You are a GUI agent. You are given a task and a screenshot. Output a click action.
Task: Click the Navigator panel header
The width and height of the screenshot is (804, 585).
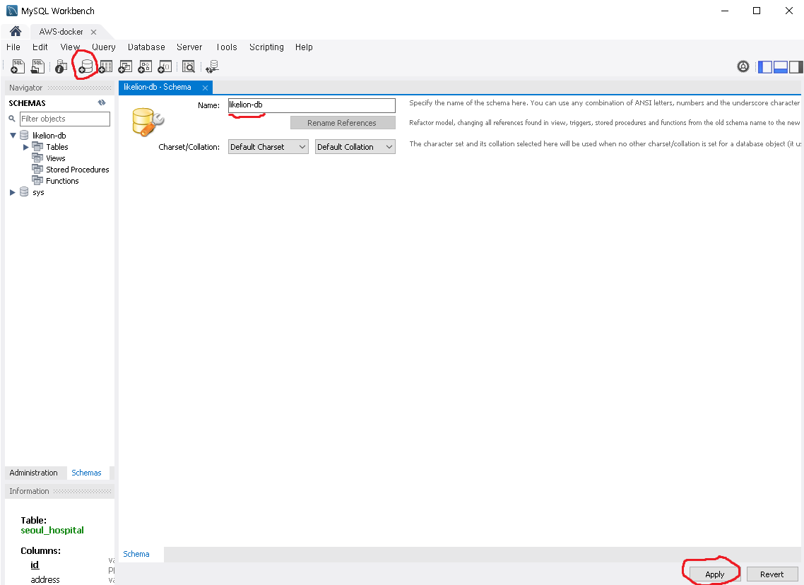(59, 88)
